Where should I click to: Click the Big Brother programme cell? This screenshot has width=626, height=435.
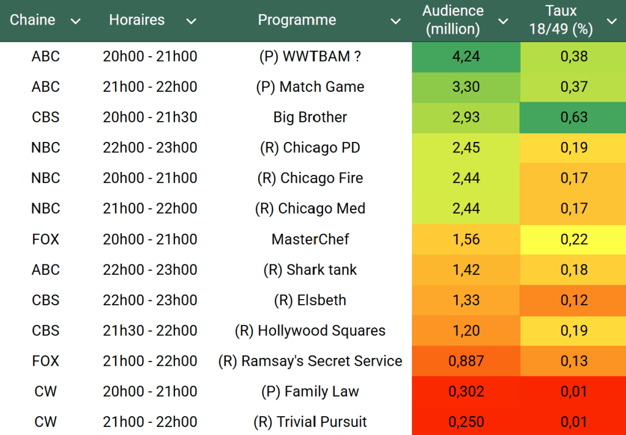coord(310,117)
